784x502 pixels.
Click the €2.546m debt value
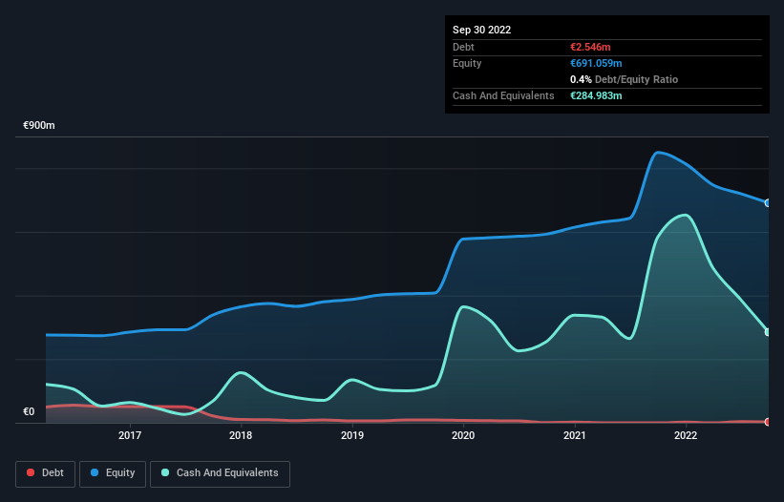coord(590,47)
